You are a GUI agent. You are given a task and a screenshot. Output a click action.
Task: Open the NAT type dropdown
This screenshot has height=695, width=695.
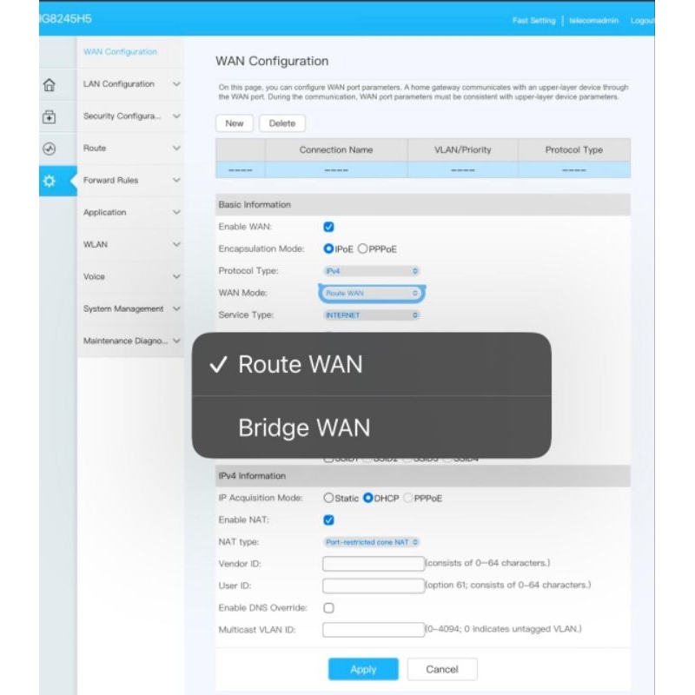[x=372, y=542]
